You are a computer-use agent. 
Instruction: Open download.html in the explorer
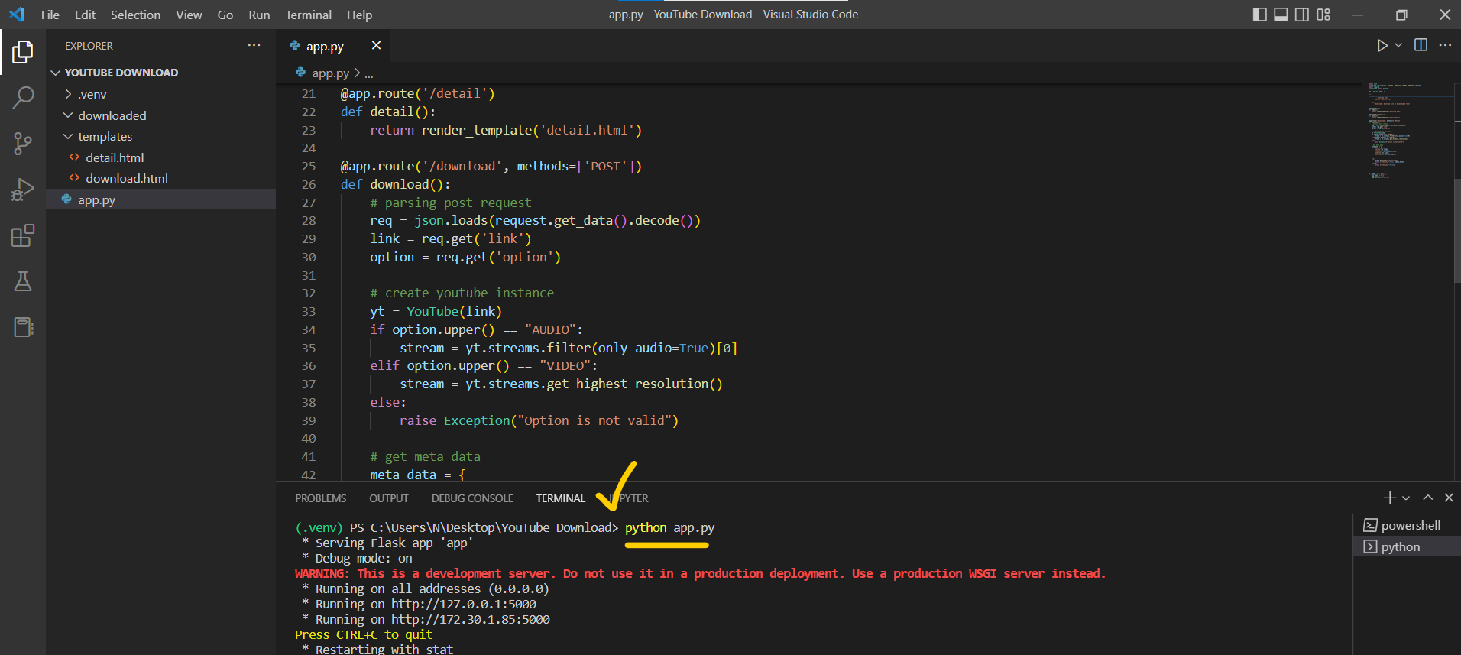(x=160, y=178)
